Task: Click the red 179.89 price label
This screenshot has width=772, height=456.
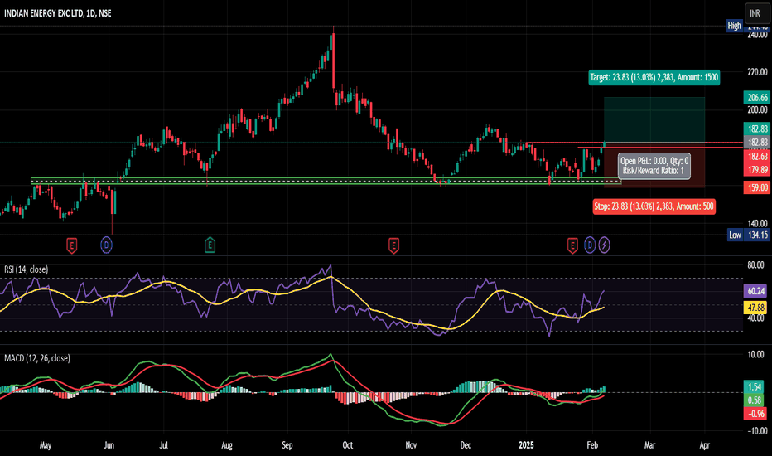Action: (757, 170)
